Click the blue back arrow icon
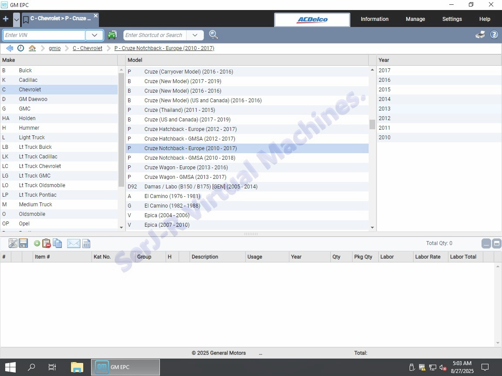Viewport: 502px width, 376px height. tap(9, 48)
